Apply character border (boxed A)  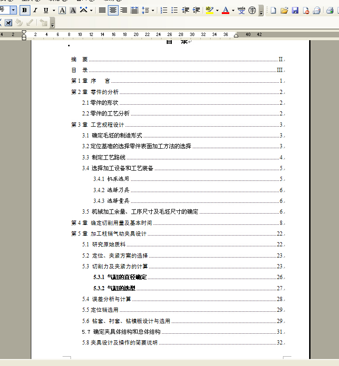62,10
